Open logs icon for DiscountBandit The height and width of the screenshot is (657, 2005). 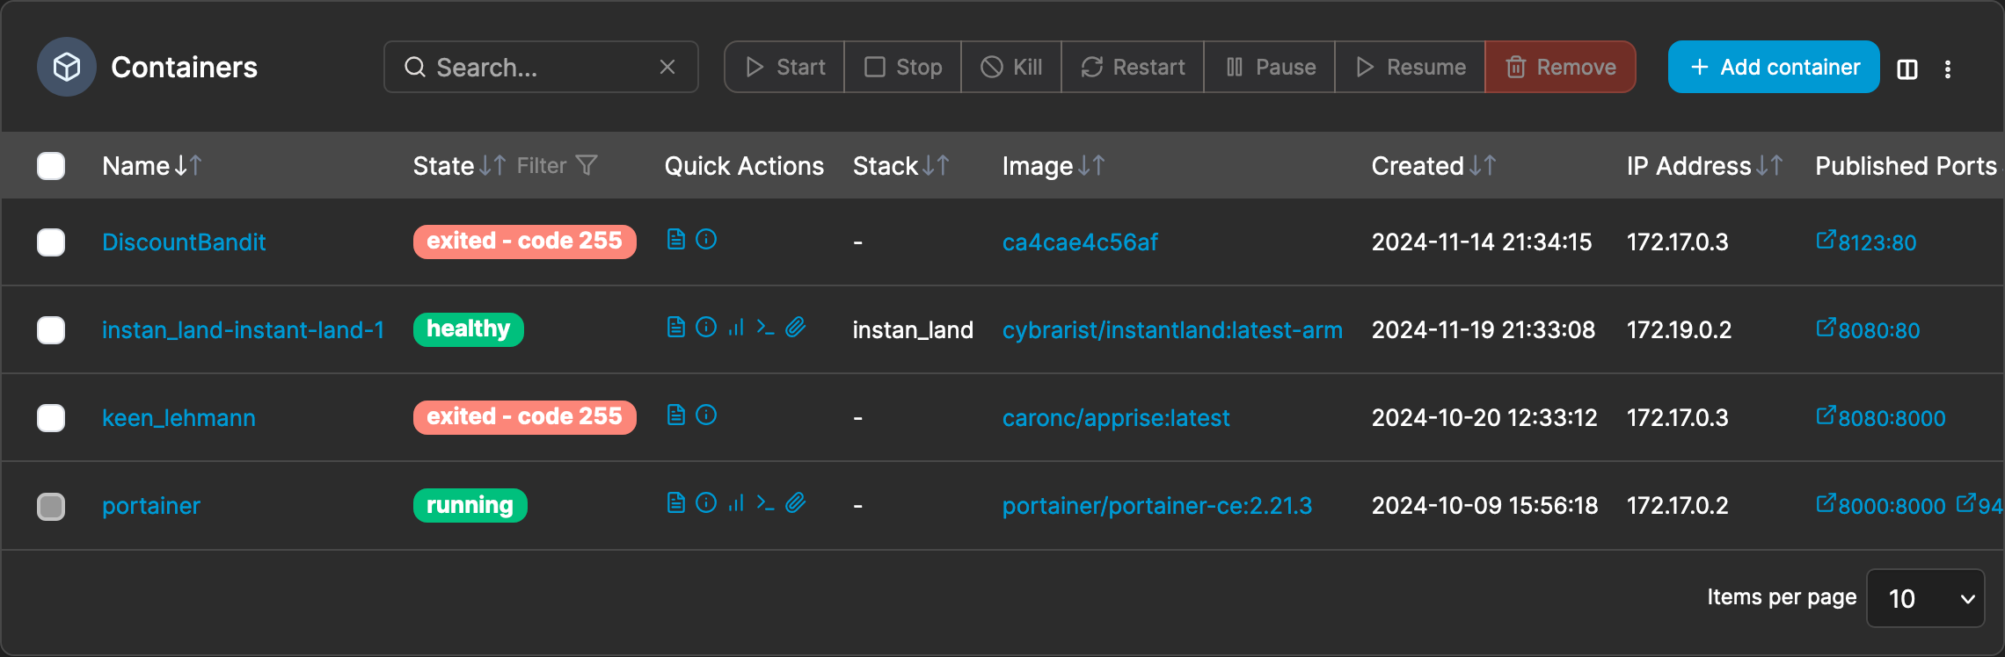pos(675,239)
